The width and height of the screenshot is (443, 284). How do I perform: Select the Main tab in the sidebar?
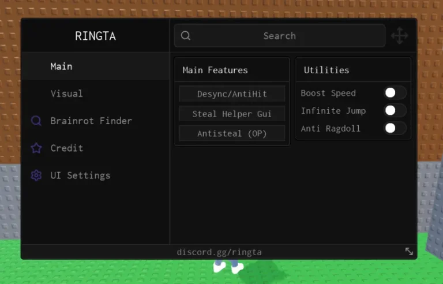(x=61, y=66)
